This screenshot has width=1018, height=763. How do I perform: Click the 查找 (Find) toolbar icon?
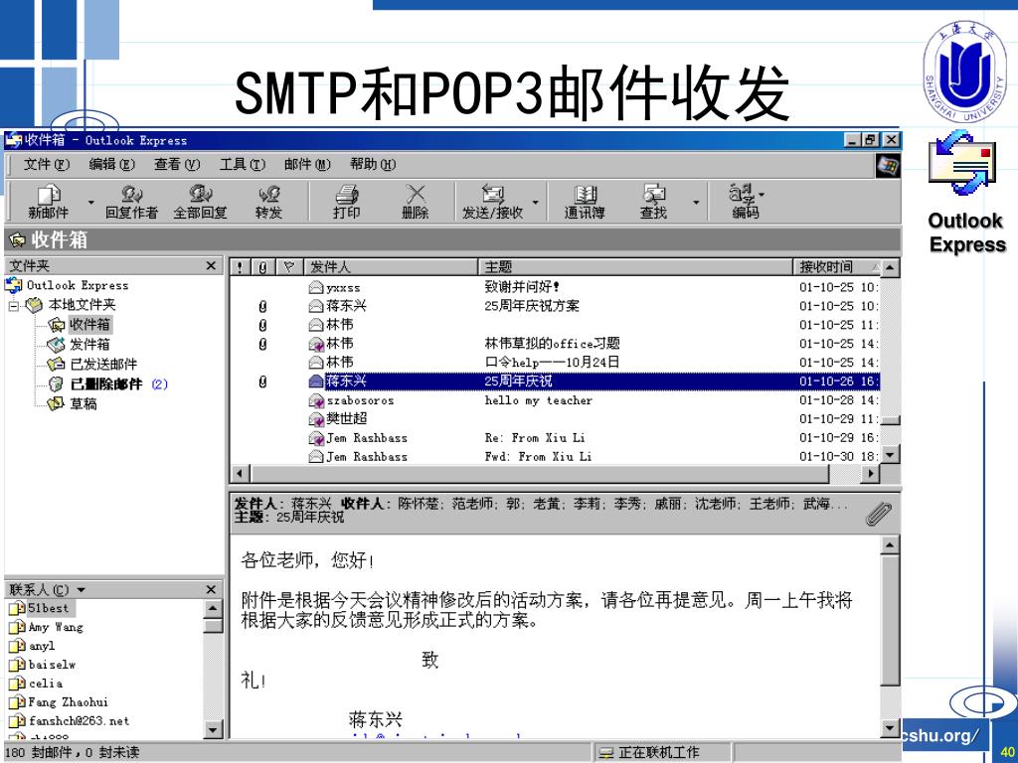coord(653,201)
